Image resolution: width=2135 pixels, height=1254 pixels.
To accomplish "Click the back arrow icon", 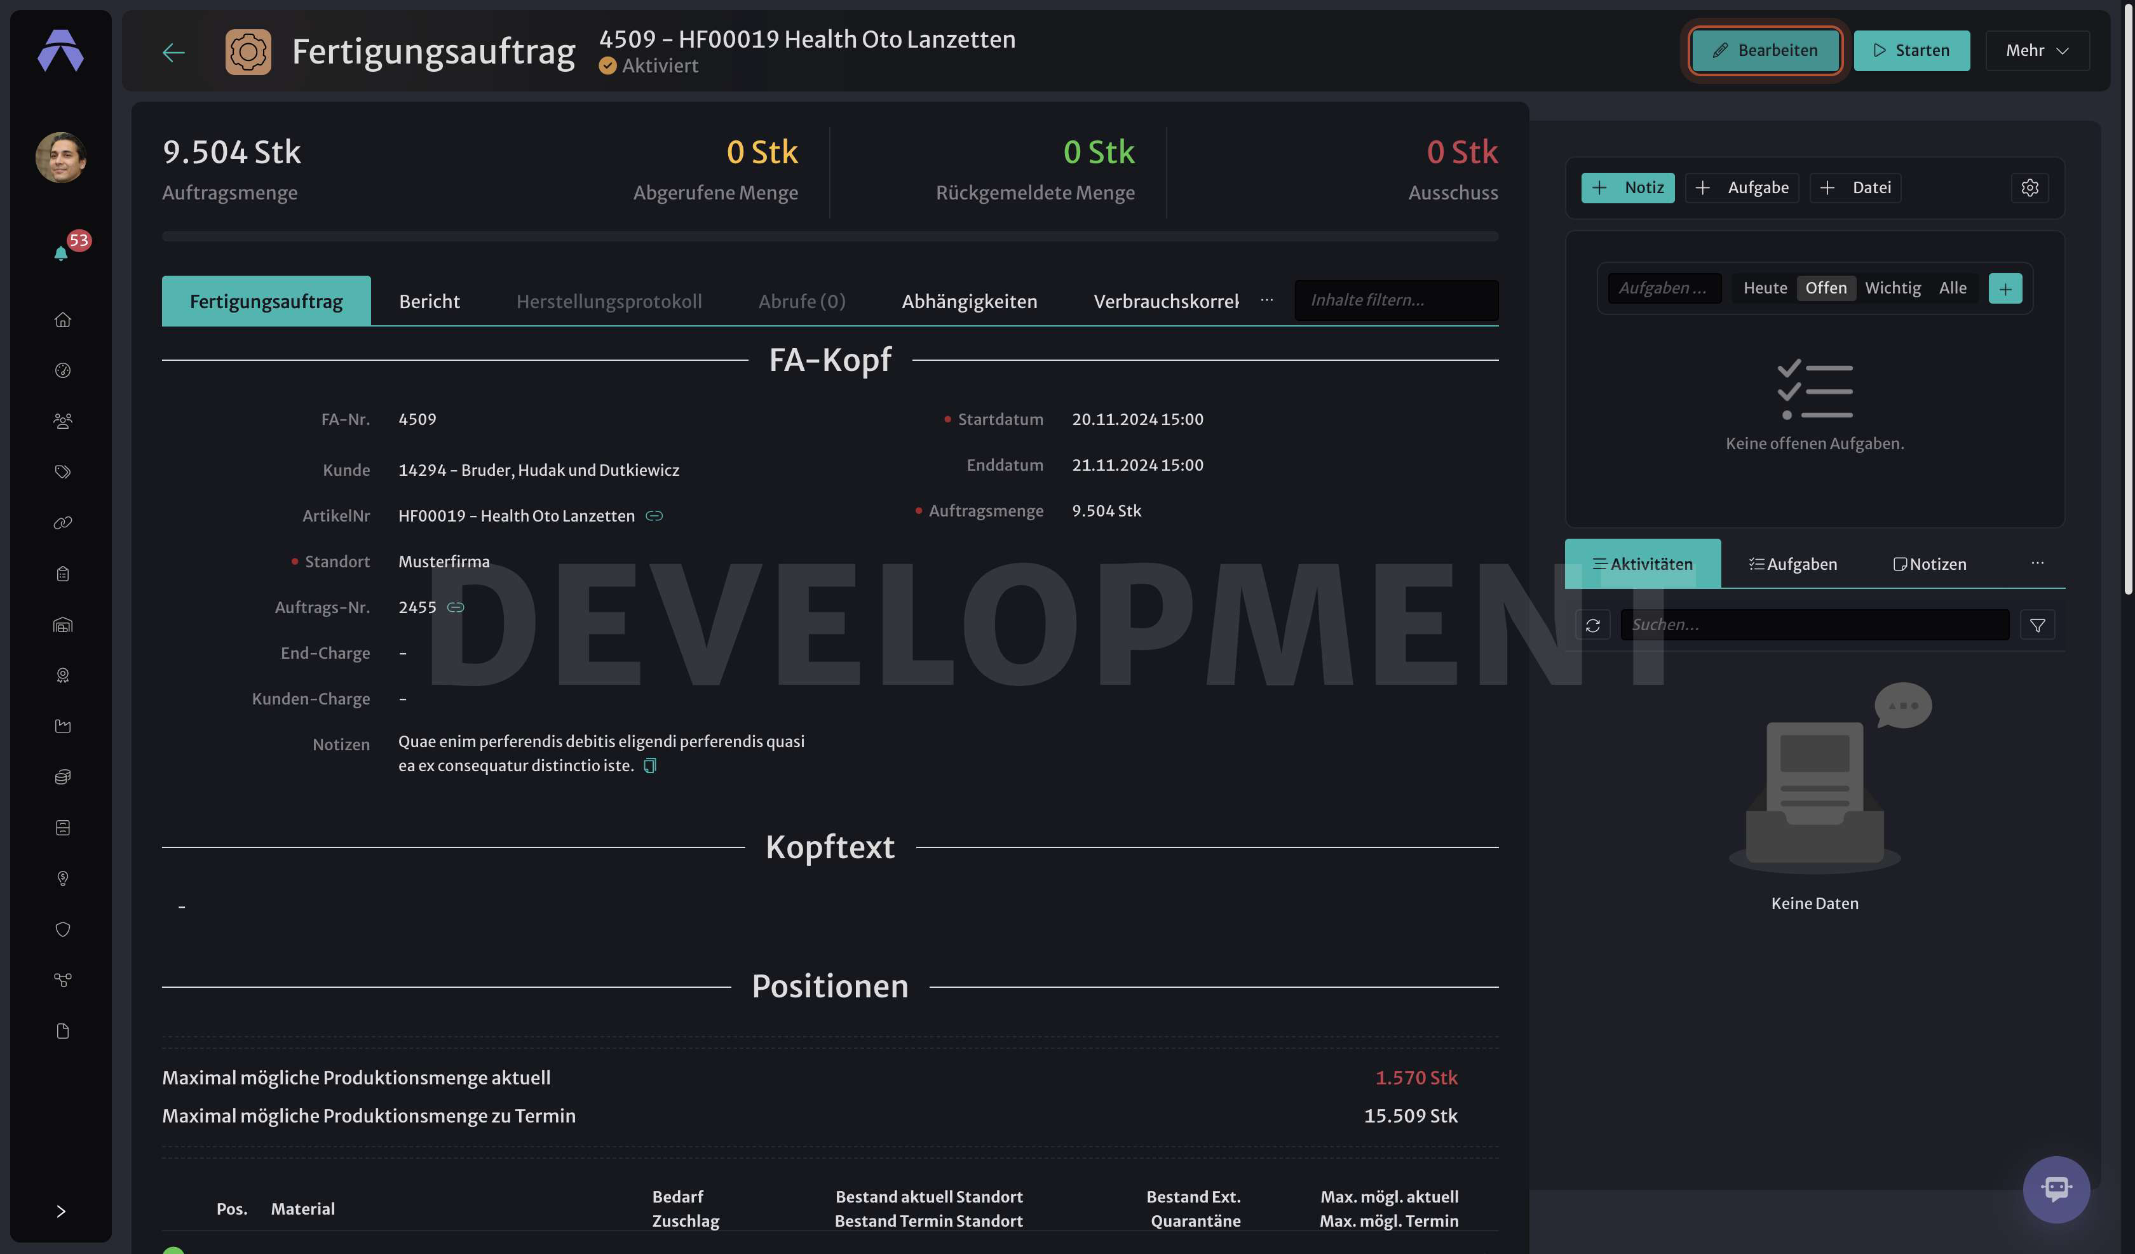I will tap(173, 51).
